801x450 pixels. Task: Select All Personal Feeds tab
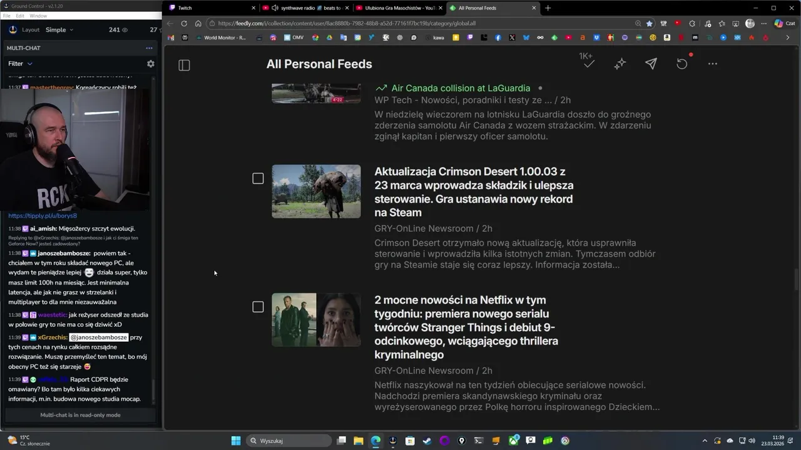[x=492, y=8]
